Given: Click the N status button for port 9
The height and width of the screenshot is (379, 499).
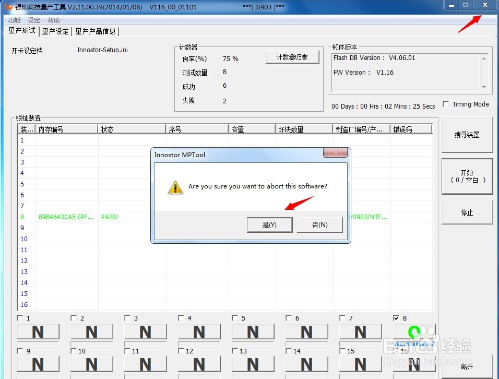Looking at the screenshot, I should 38,364.
